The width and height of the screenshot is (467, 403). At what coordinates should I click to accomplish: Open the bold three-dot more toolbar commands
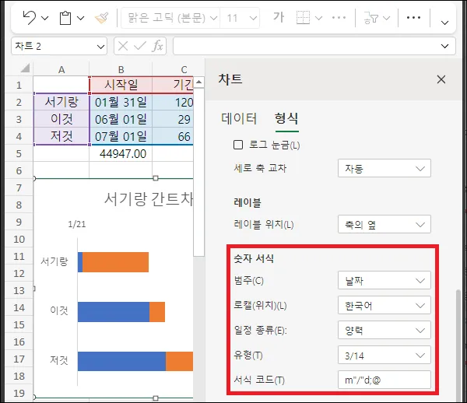pos(413,18)
